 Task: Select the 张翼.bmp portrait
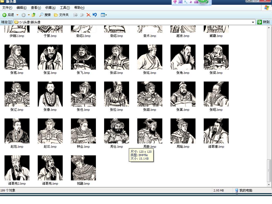coord(183,94)
